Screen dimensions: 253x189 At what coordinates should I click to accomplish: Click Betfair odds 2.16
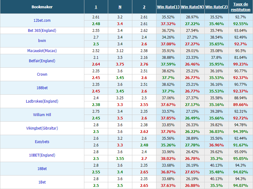pyautogui.click(x=144, y=58)
